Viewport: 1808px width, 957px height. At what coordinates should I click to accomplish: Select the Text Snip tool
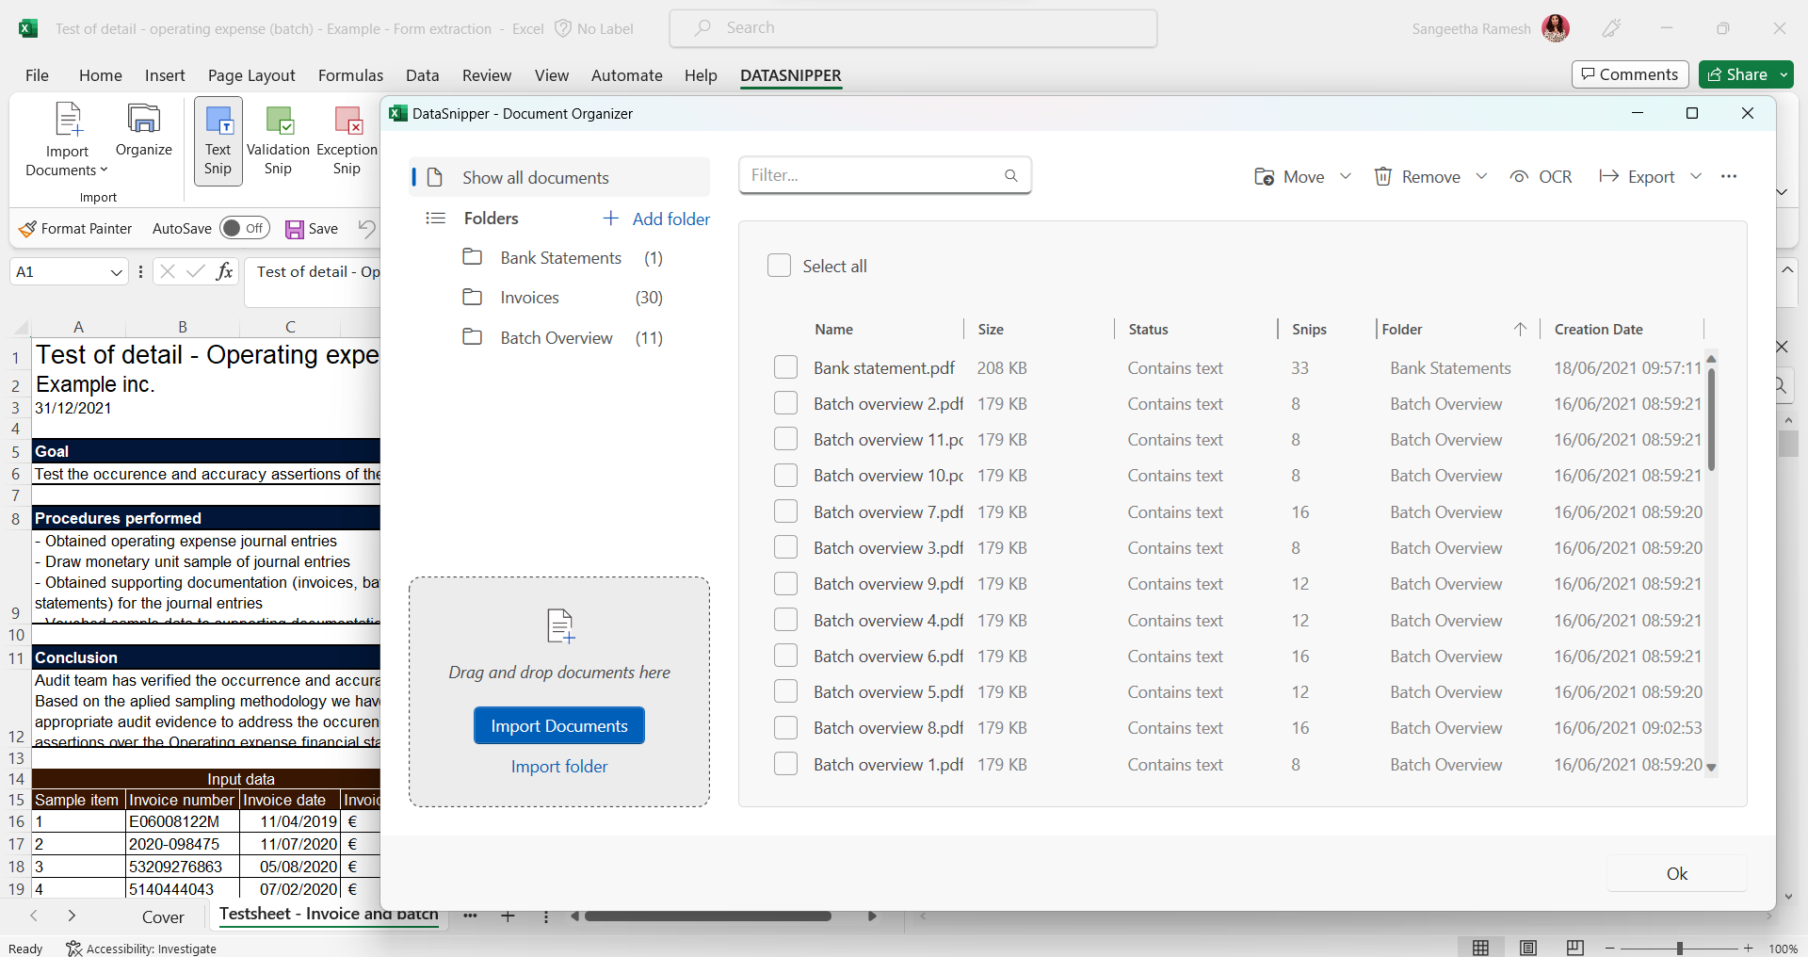pos(218,141)
